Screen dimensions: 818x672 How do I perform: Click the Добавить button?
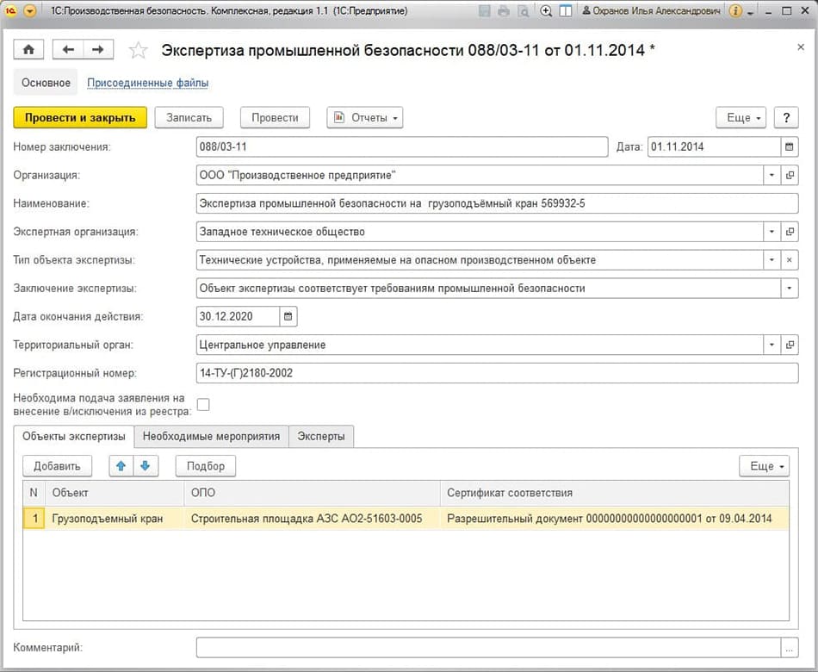[58, 466]
